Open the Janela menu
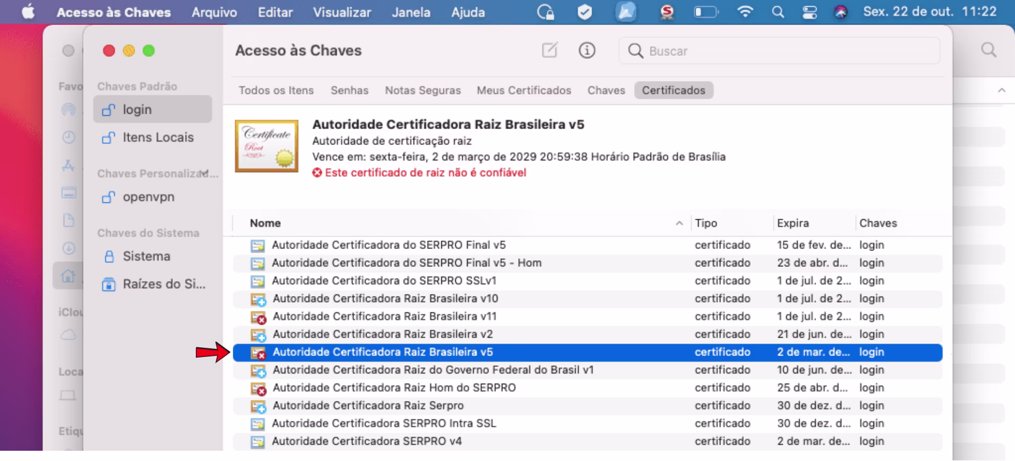This screenshot has width=1015, height=461. pos(411,12)
